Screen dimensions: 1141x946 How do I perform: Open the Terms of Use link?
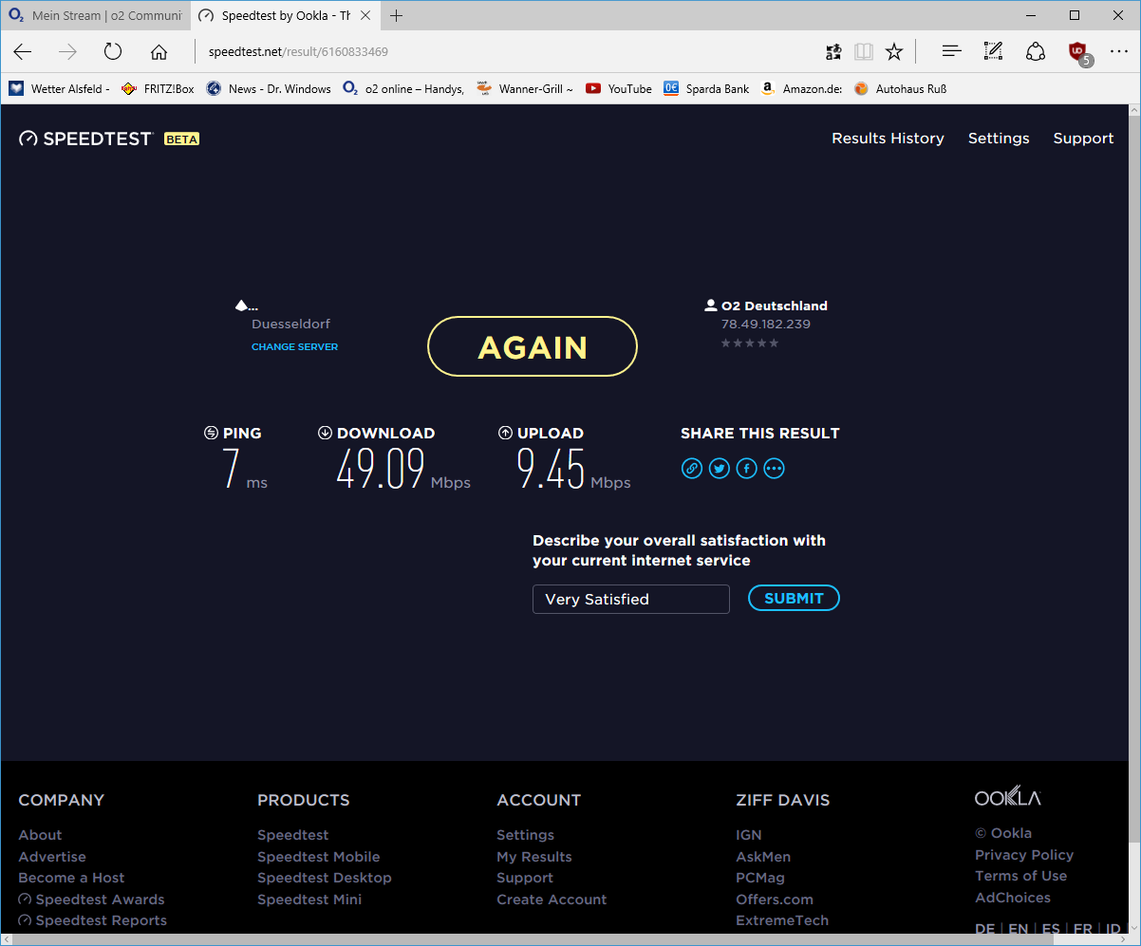pyautogui.click(x=1021, y=876)
